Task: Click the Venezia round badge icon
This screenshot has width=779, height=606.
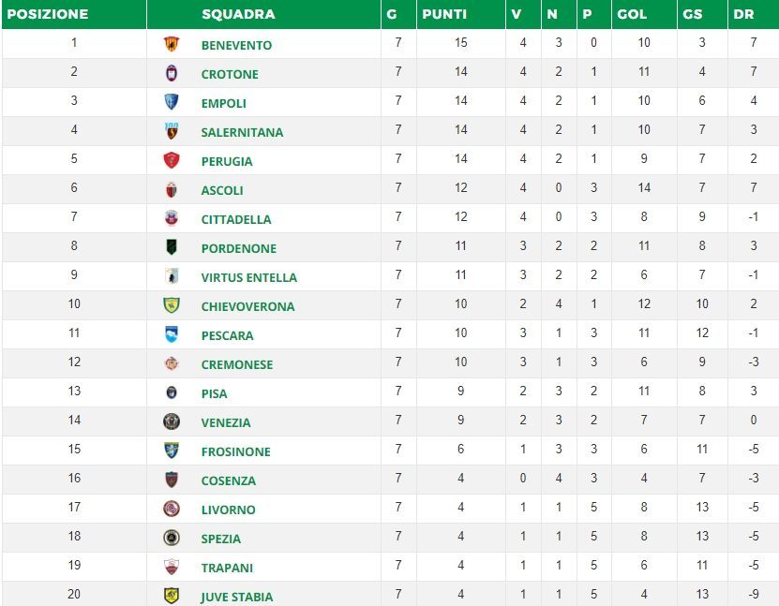Action: click(x=172, y=421)
